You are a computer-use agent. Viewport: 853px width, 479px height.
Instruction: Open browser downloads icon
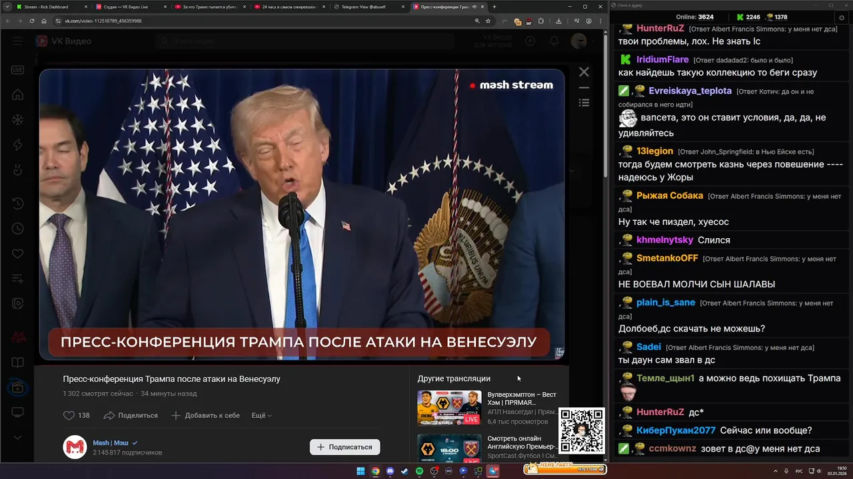(x=558, y=21)
